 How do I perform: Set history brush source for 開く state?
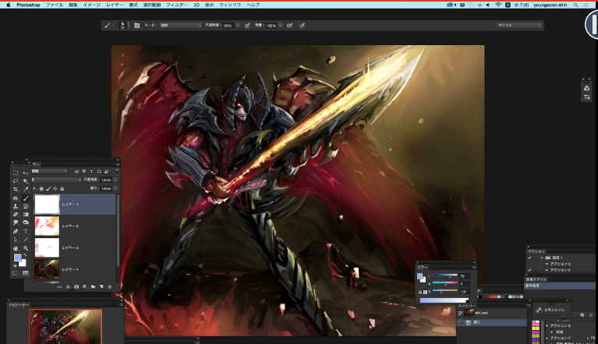pyautogui.click(x=462, y=321)
